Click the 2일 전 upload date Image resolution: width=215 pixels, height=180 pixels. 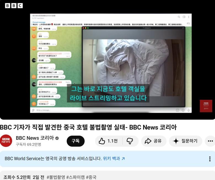point(39,177)
